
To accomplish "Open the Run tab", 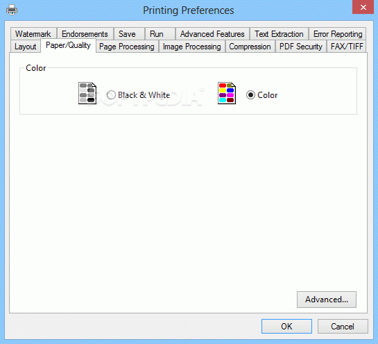I will point(157,34).
